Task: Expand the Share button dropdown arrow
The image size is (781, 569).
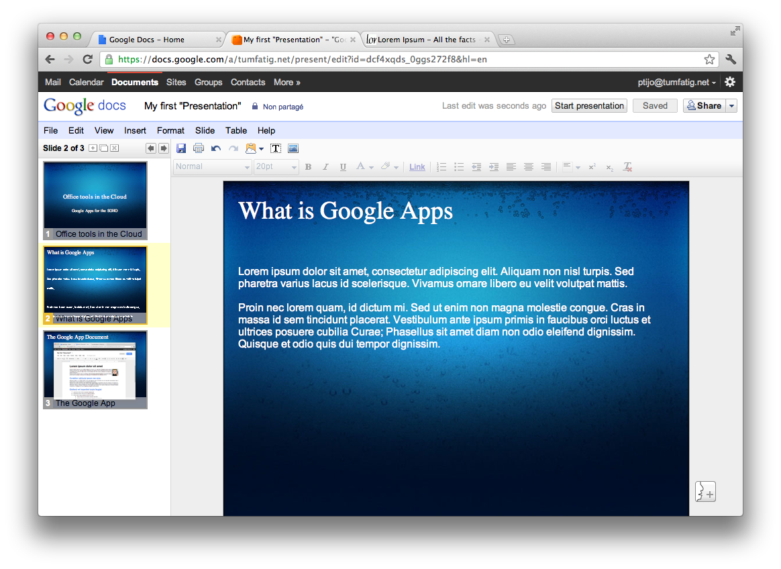Action: (x=732, y=105)
